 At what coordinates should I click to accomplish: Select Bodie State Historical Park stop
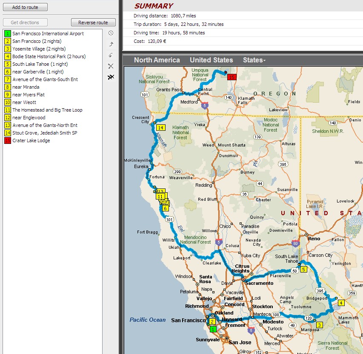49,56
